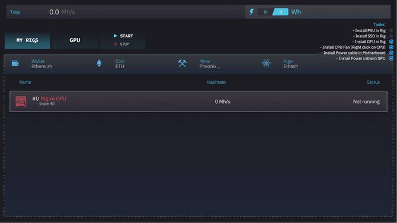Select the Rig x6 GPU row name

point(53,98)
